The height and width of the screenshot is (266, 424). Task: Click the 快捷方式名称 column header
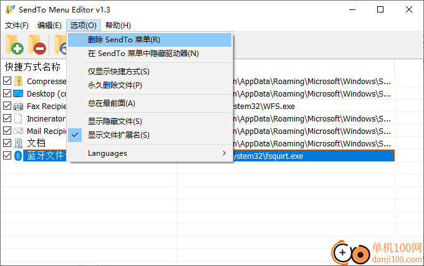tap(32, 67)
